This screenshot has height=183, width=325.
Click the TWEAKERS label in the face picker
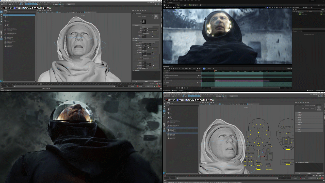[x=288, y=147]
